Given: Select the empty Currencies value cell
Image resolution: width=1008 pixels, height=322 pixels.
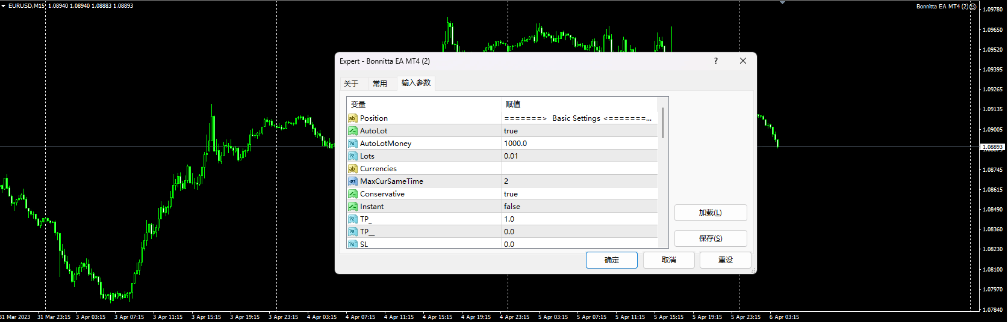Looking at the screenshot, I should click(x=580, y=169).
